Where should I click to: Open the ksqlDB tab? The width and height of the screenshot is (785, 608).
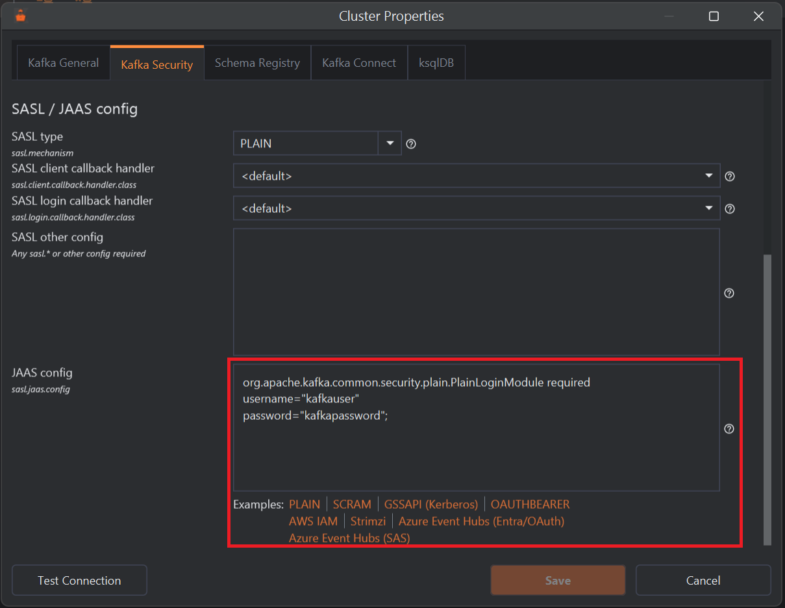click(x=436, y=63)
